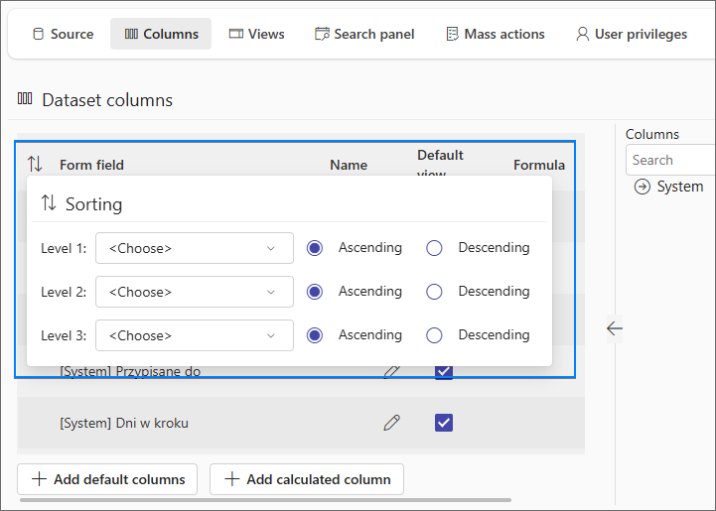Select Ascending for Level 1

click(315, 248)
